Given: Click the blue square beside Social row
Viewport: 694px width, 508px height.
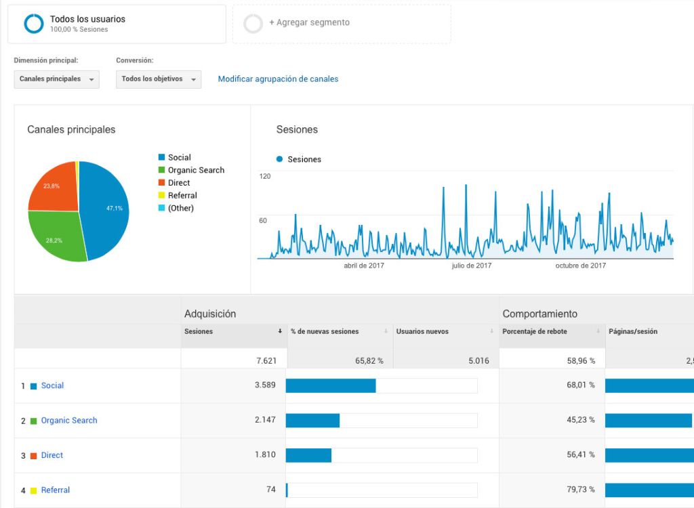Looking at the screenshot, I should coord(33,386).
